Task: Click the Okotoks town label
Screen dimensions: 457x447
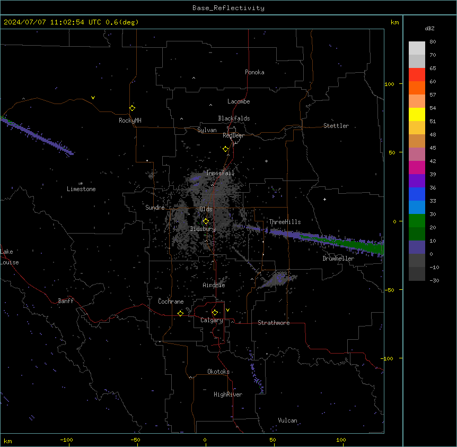Action: coord(218,372)
